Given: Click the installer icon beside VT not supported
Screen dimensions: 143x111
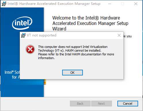Looking at the screenshot, I should (23, 35).
